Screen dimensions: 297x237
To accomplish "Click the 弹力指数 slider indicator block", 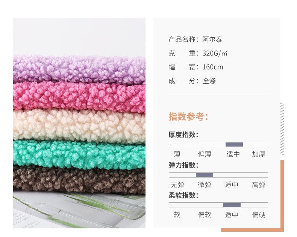I will [x=205, y=175].
